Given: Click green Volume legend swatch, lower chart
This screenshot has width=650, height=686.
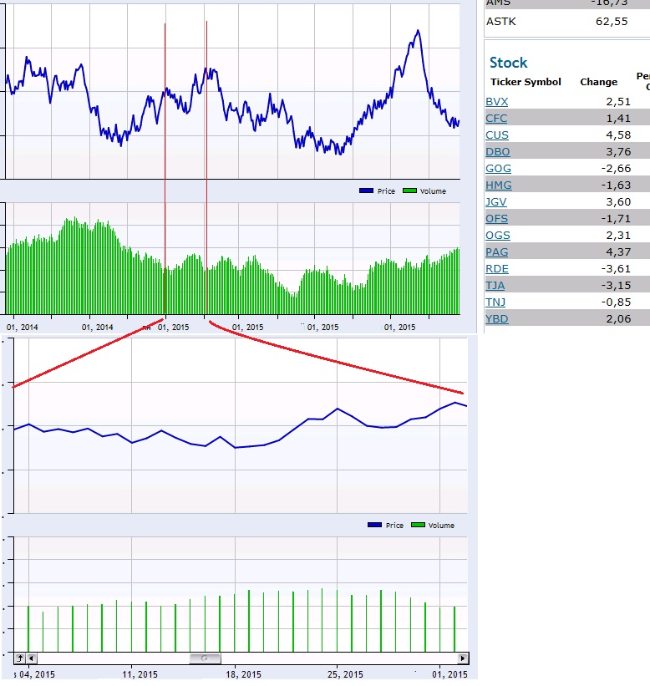Looking at the screenshot, I should (x=418, y=525).
